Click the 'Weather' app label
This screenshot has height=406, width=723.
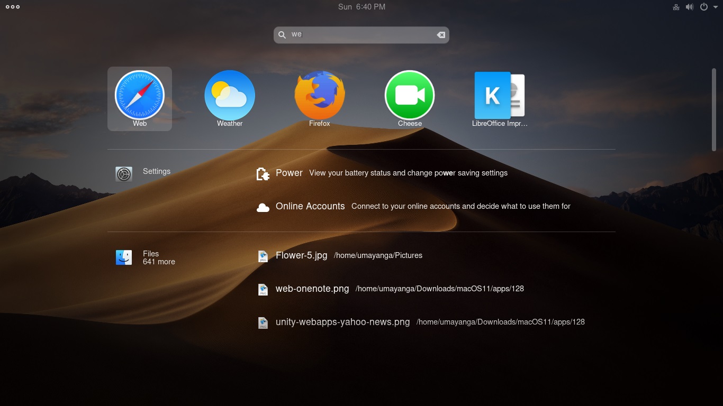click(230, 123)
